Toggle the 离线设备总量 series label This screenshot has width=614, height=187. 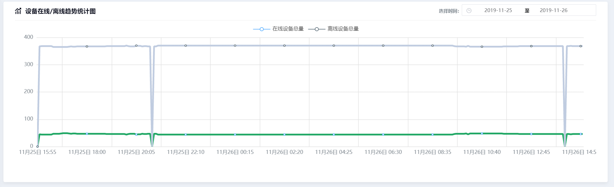343,29
